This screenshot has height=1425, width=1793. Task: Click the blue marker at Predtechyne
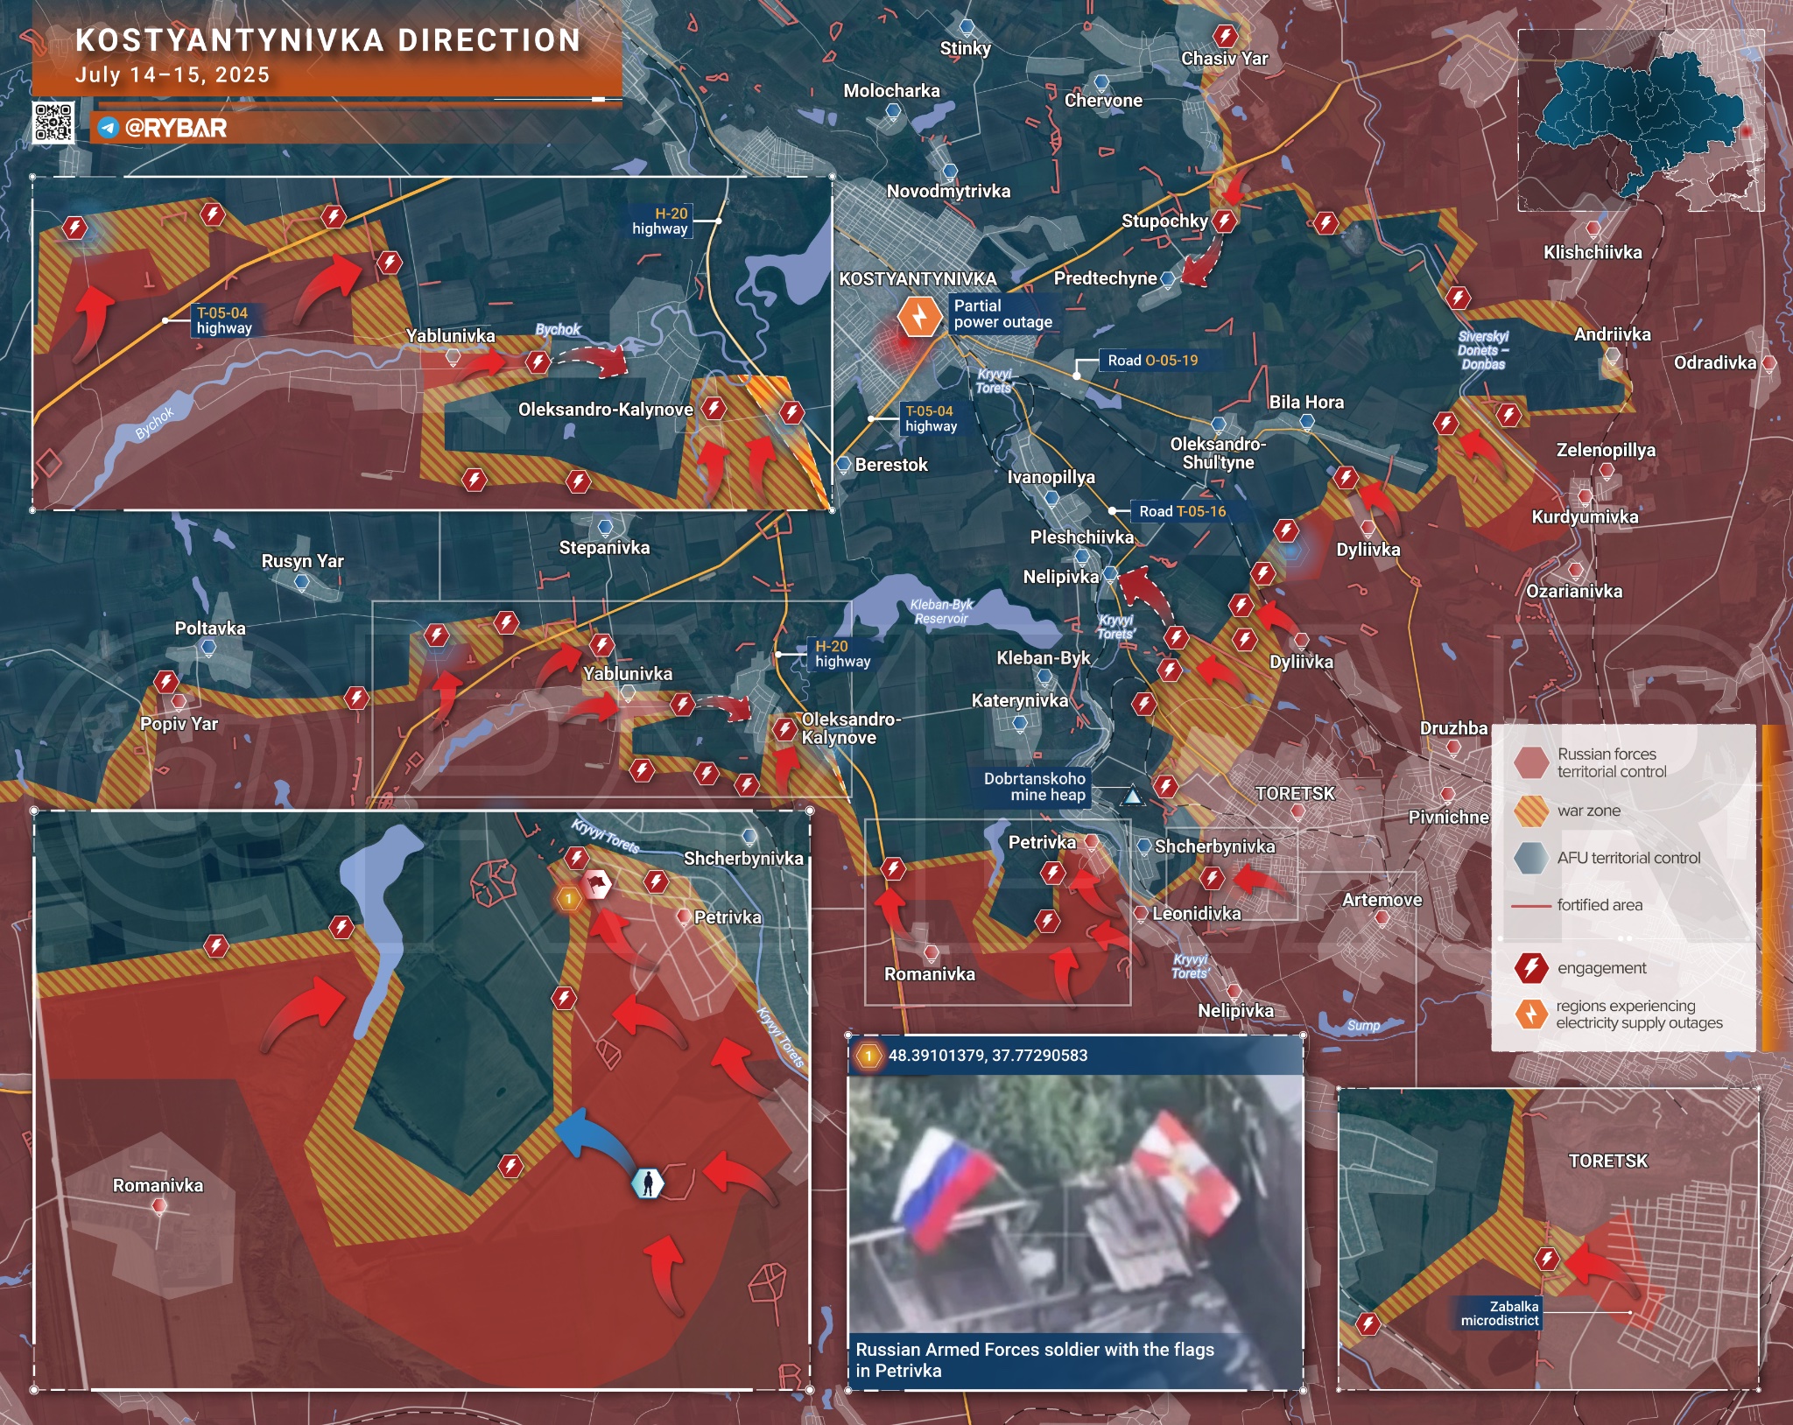(1167, 279)
